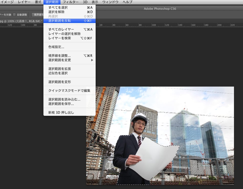Screen dimensions: 243x189
Task: Click 選択を解除 to deselect
Action: [56, 12]
